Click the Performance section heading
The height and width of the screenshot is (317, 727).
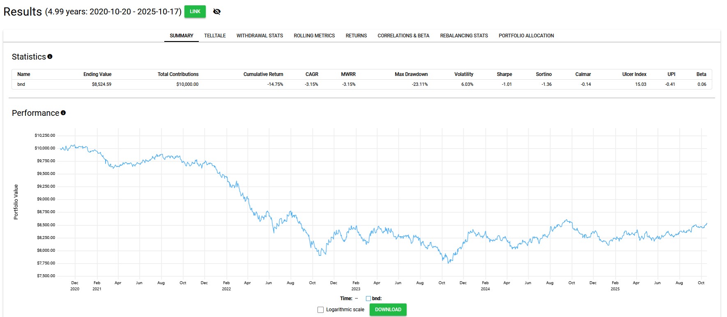click(x=35, y=113)
